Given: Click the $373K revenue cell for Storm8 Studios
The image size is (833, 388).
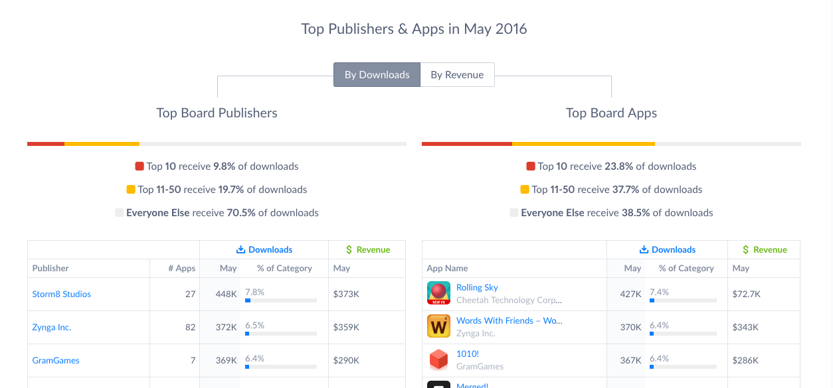Looking at the screenshot, I should click(367, 294).
